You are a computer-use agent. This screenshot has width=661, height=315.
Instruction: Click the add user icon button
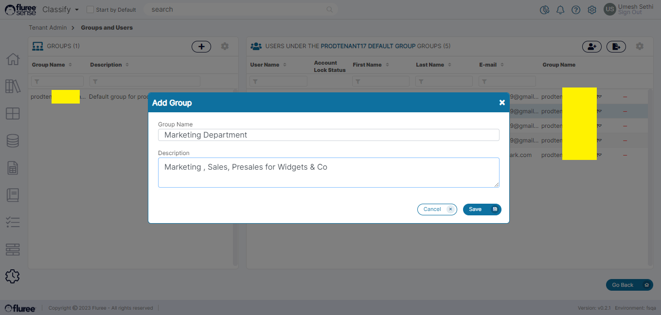pyautogui.click(x=592, y=47)
